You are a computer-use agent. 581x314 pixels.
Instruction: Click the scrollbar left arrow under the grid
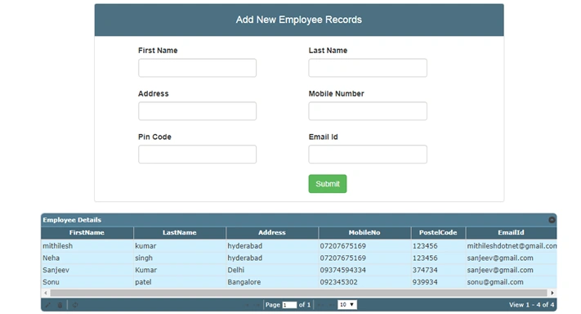click(x=46, y=293)
